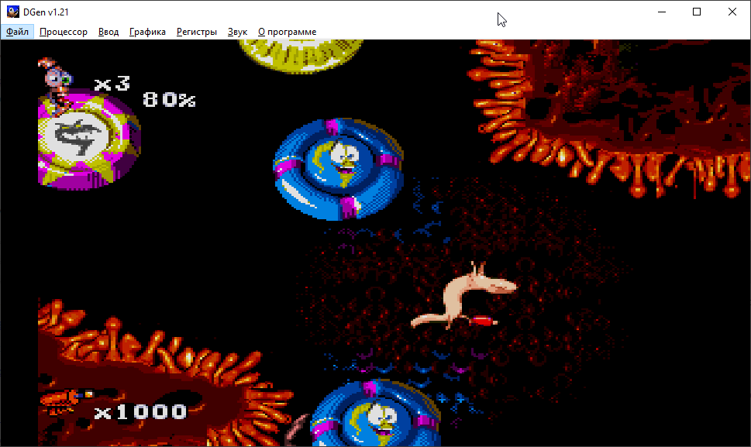Open the Процессор menu

pos(64,32)
